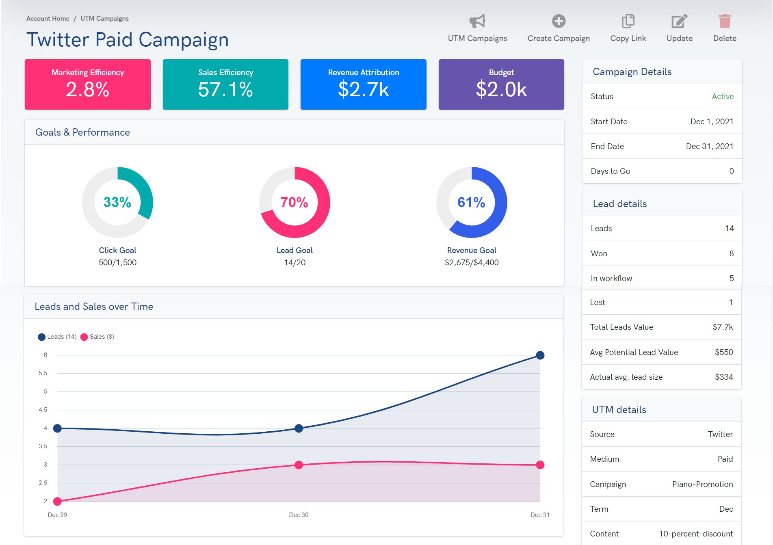Click the Sales data point at Dec 29
773x545 pixels.
[x=57, y=501]
